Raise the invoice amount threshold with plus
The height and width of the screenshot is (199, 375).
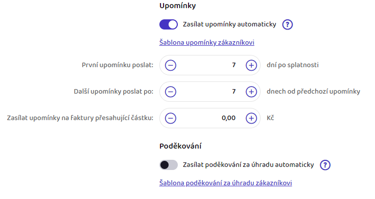(251, 118)
